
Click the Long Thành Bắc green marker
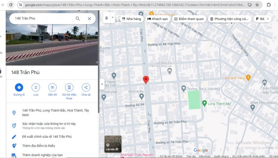pyautogui.click(x=204, y=103)
